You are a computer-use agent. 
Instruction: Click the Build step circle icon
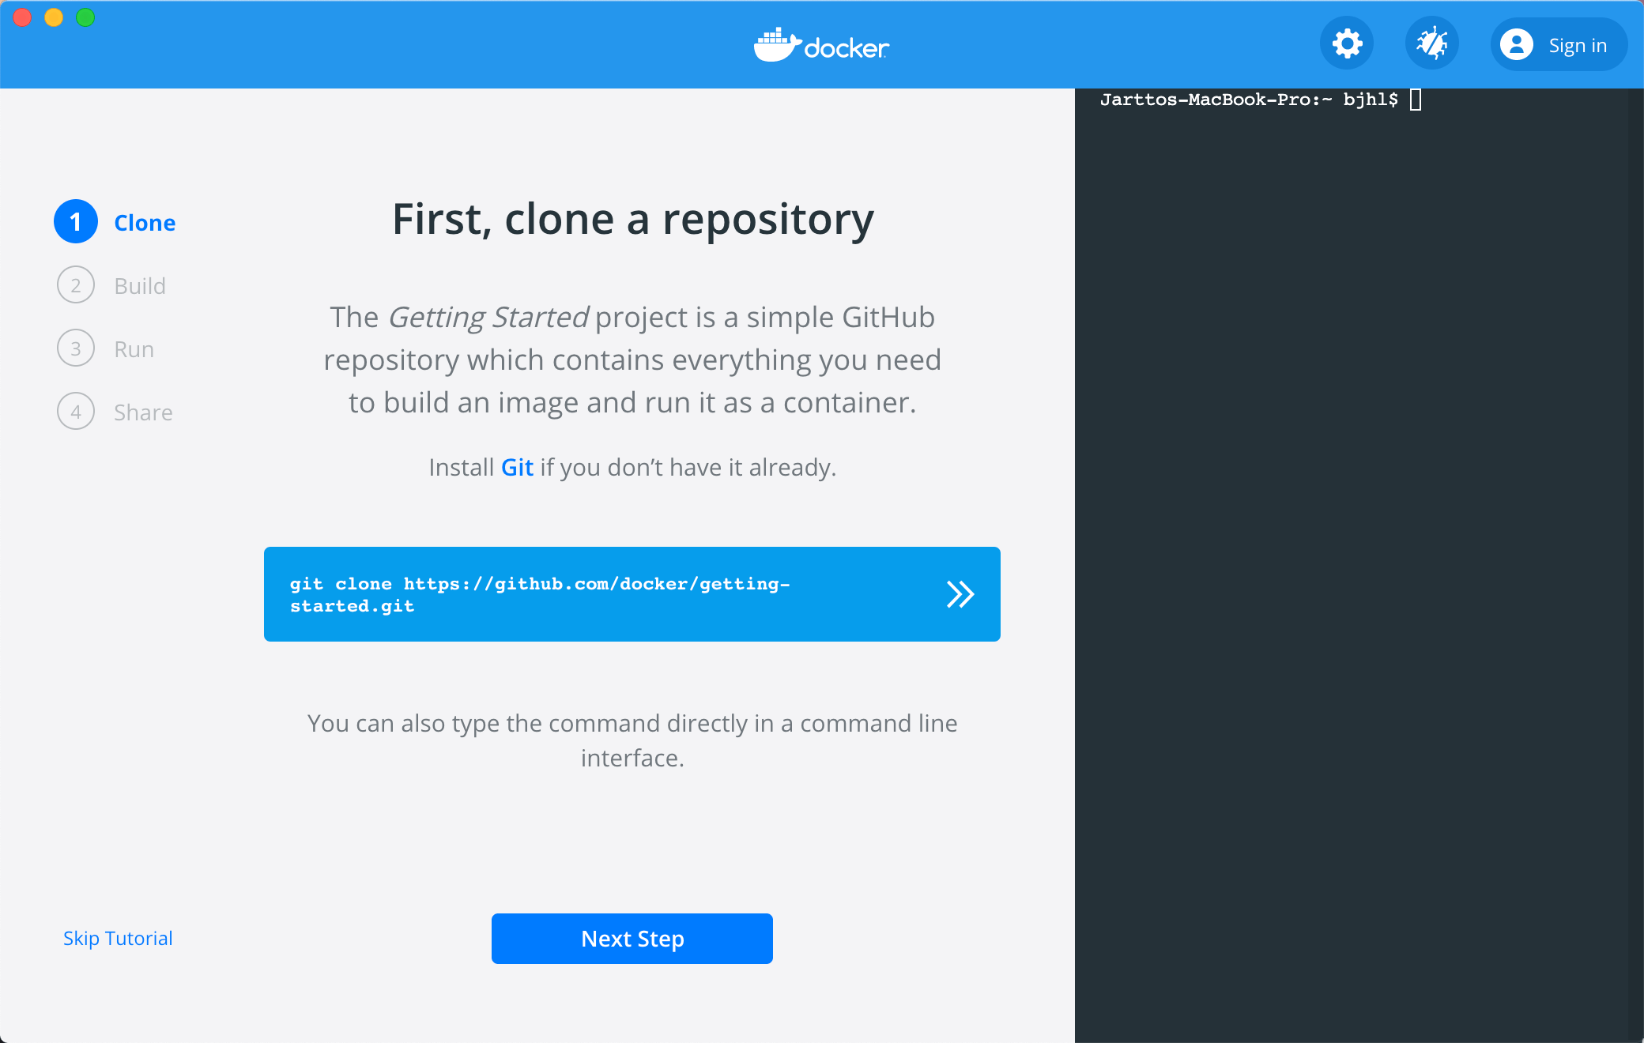[76, 284]
